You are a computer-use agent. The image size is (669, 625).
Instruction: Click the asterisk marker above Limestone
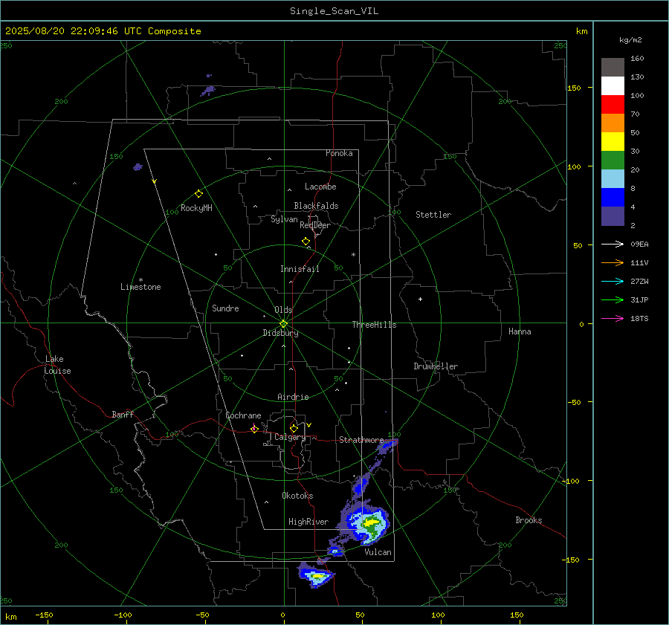(x=140, y=280)
